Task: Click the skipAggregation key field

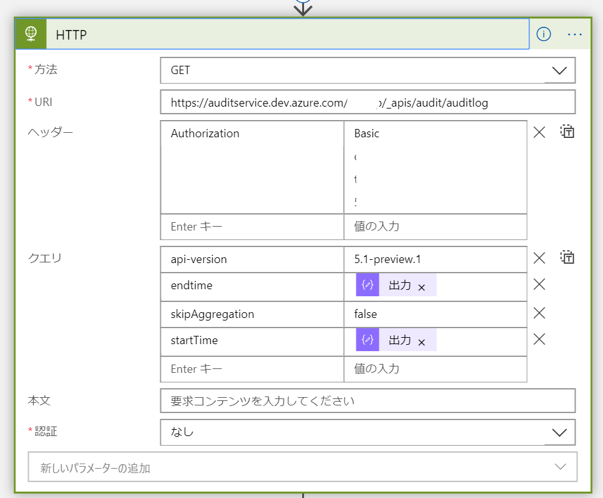Action: click(252, 314)
